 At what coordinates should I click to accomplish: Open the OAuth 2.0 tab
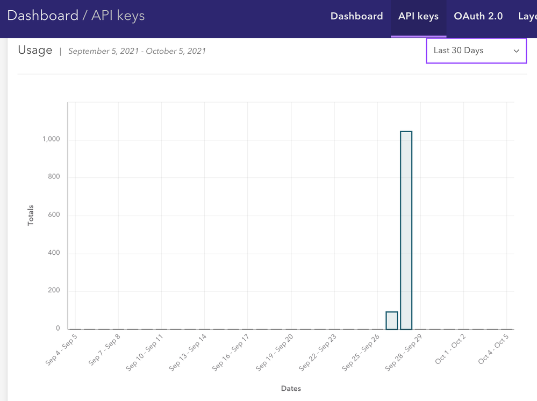(x=478, y=16)
